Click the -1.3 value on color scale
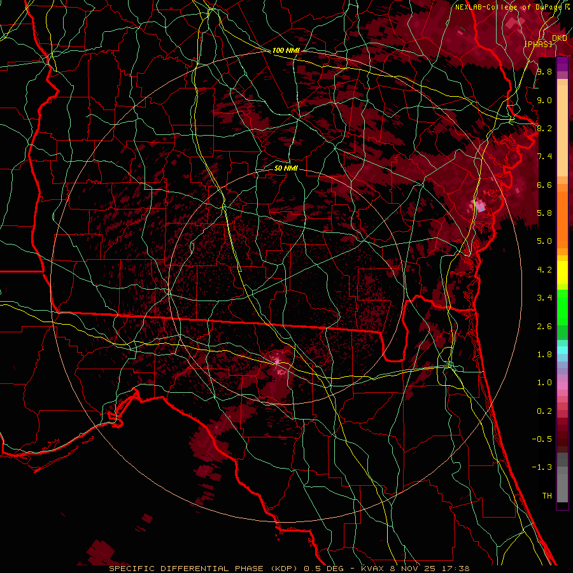This screenshot has width=573, height=573. (x=542, y=467)
